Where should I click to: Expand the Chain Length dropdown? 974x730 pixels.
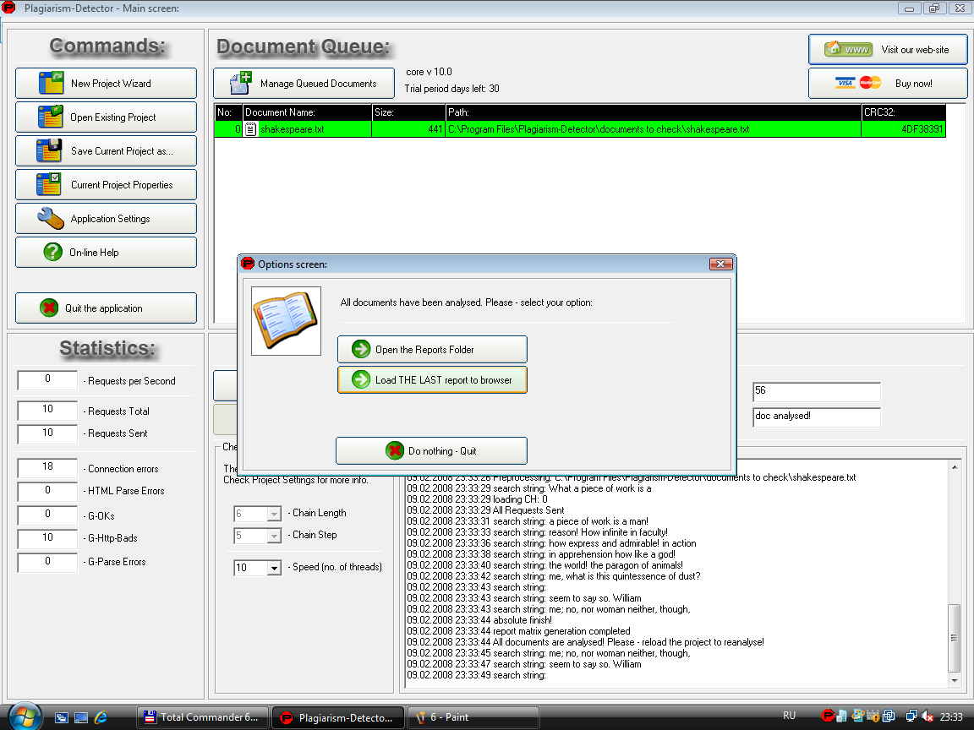coord(274,514)
